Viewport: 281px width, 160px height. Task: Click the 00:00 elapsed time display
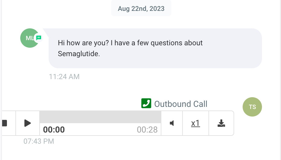click(x=54, y=130)
